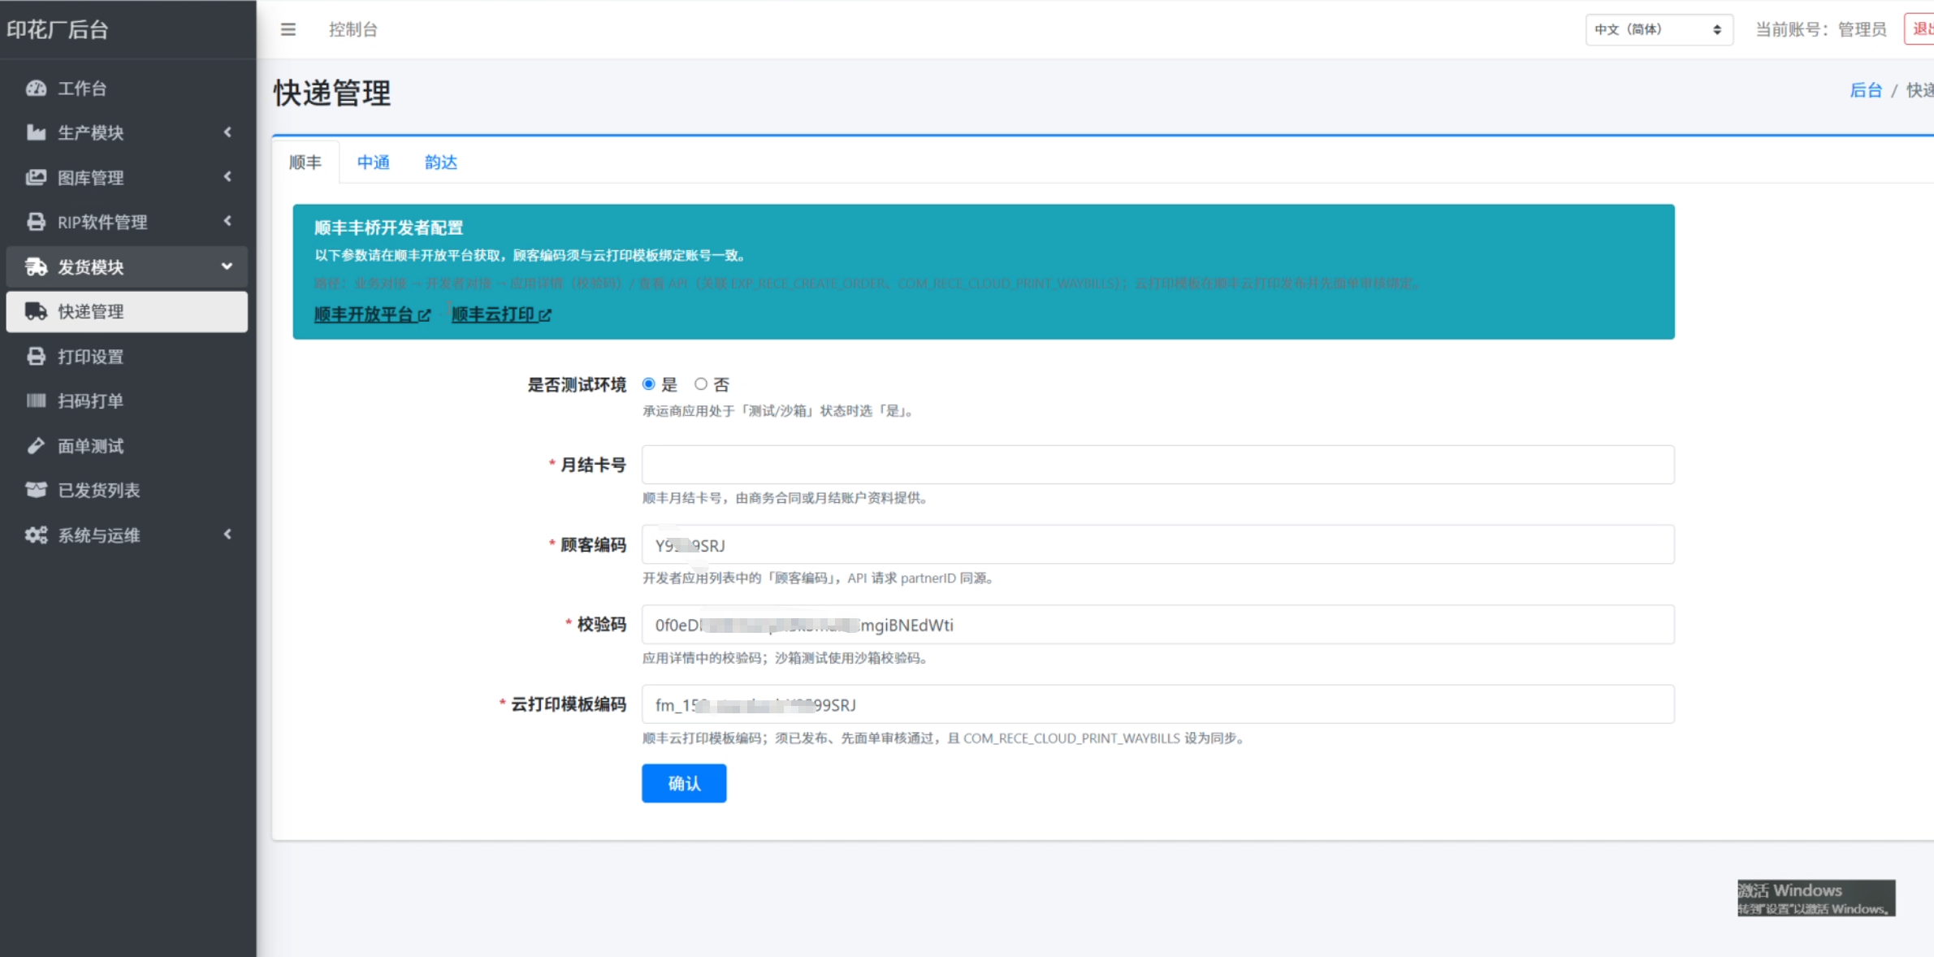The image size is (1934, 957).
Task: Click the 图库管理 images icon
Action: [36, 177]
